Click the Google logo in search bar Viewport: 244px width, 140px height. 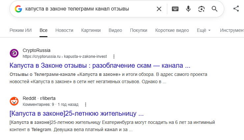(18, 9)
